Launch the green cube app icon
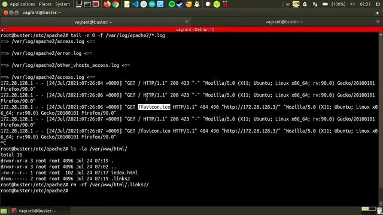The width and height of the screenshot is (383, 215). click(217, 4)
